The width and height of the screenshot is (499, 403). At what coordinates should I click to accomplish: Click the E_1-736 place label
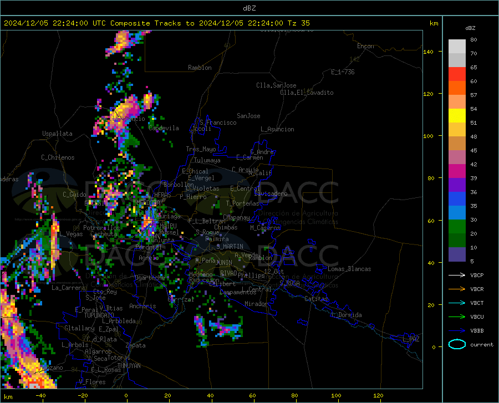click(343, 72)
